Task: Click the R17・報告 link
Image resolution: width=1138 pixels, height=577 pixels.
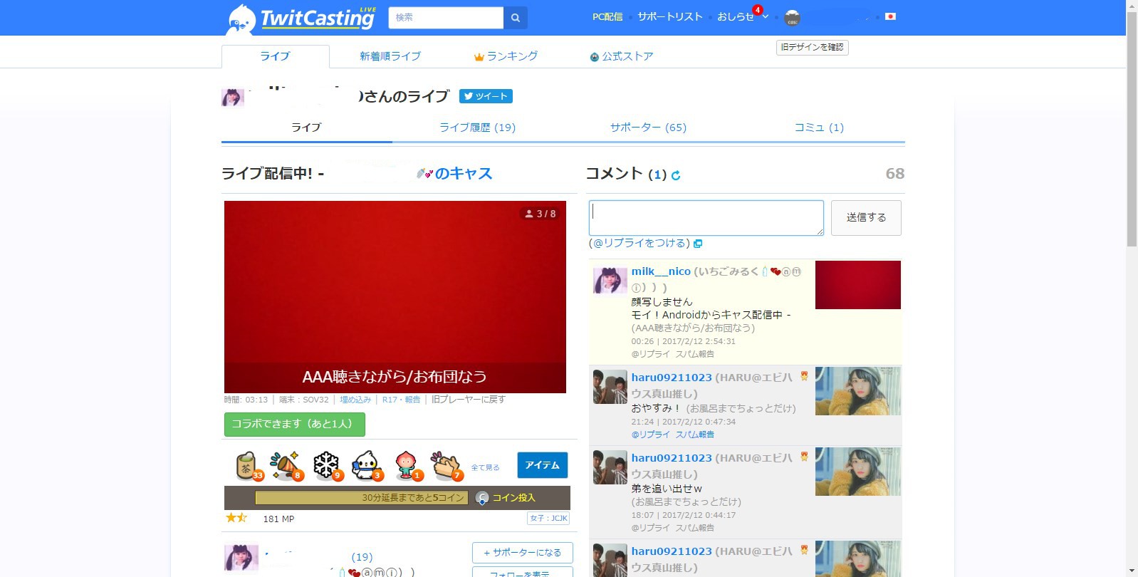Action: (x=401, y=400)
